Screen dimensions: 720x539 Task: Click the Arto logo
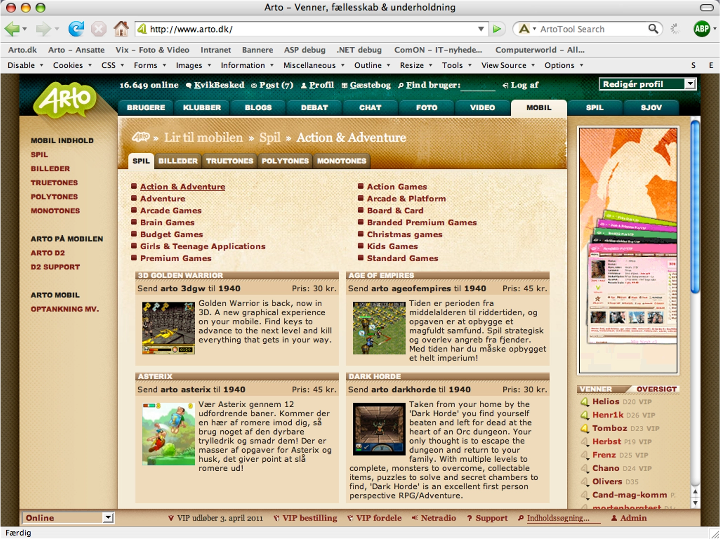[x=65, y=99]
